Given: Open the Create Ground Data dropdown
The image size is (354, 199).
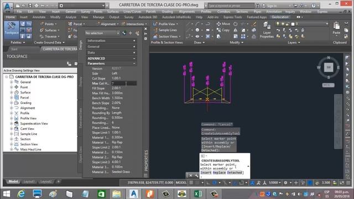Looking at the screenshot, I should click(x=49, y=43).
